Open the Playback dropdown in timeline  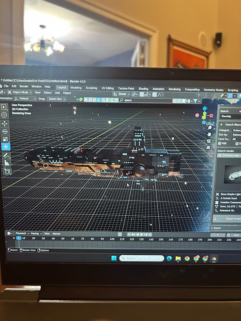[x=22, y=233]
